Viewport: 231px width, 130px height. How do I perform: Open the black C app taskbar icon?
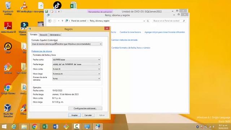tap(77, 126)
